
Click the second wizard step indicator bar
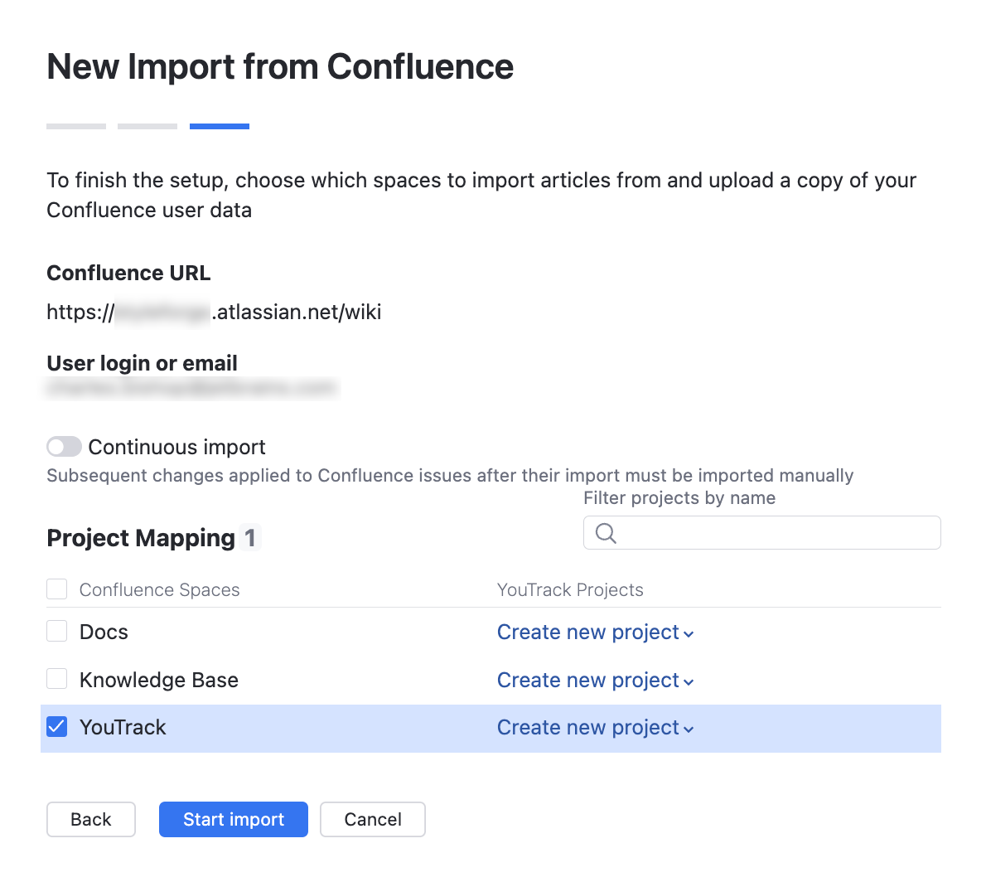point(147,126)
